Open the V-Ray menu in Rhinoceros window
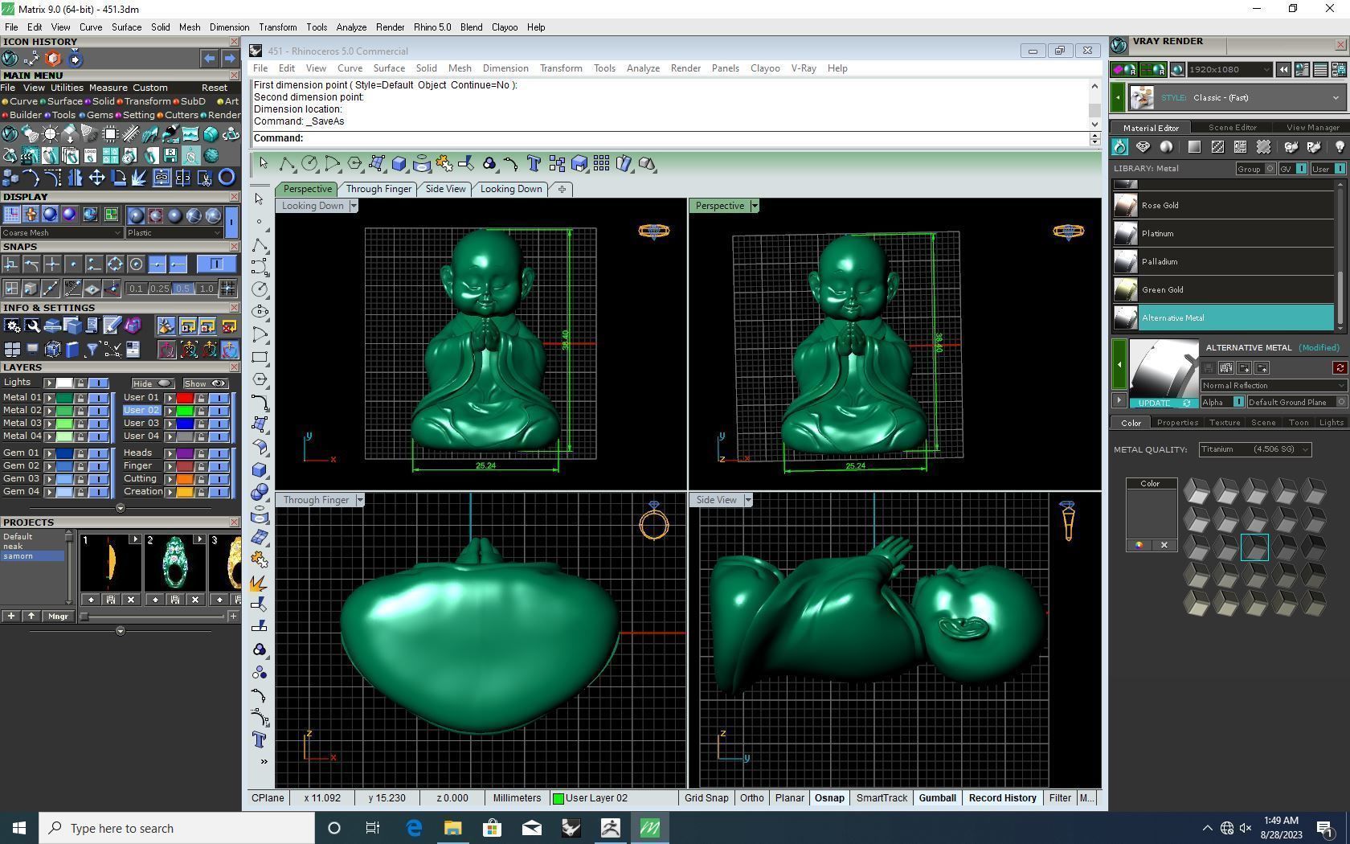Screen dimensions: 1350x844 [x=804, y=68]
